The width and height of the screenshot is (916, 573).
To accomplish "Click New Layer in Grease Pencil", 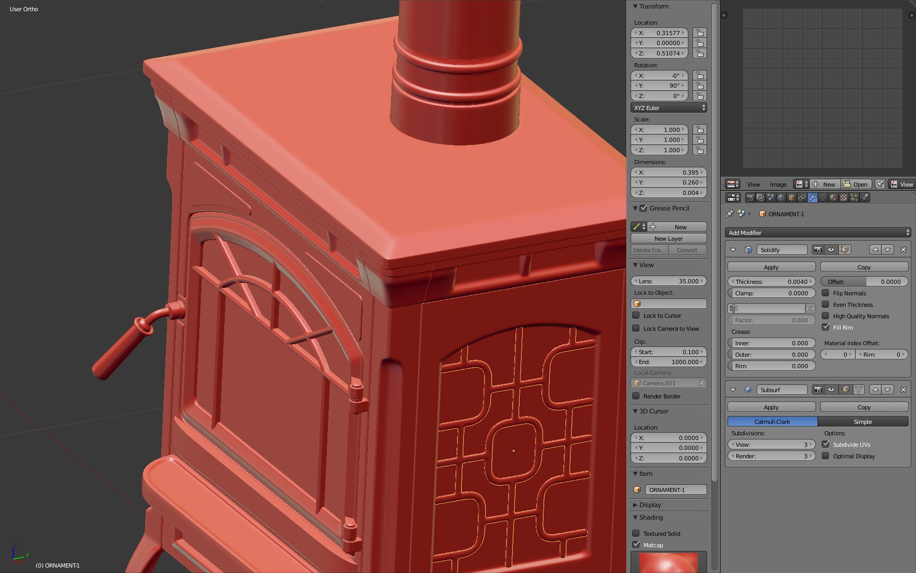I will (x=669, y=238).
